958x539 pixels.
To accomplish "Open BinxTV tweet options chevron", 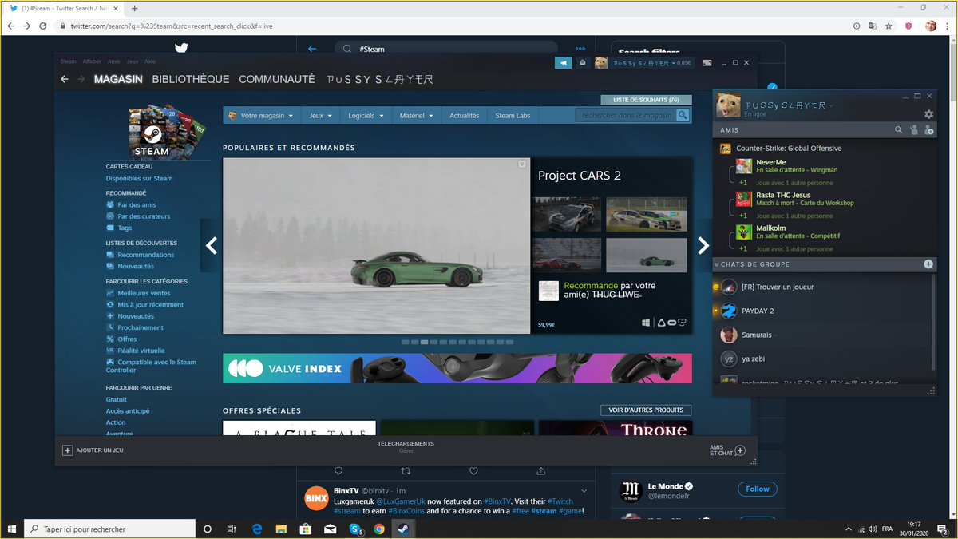I will tap(584, 490).
